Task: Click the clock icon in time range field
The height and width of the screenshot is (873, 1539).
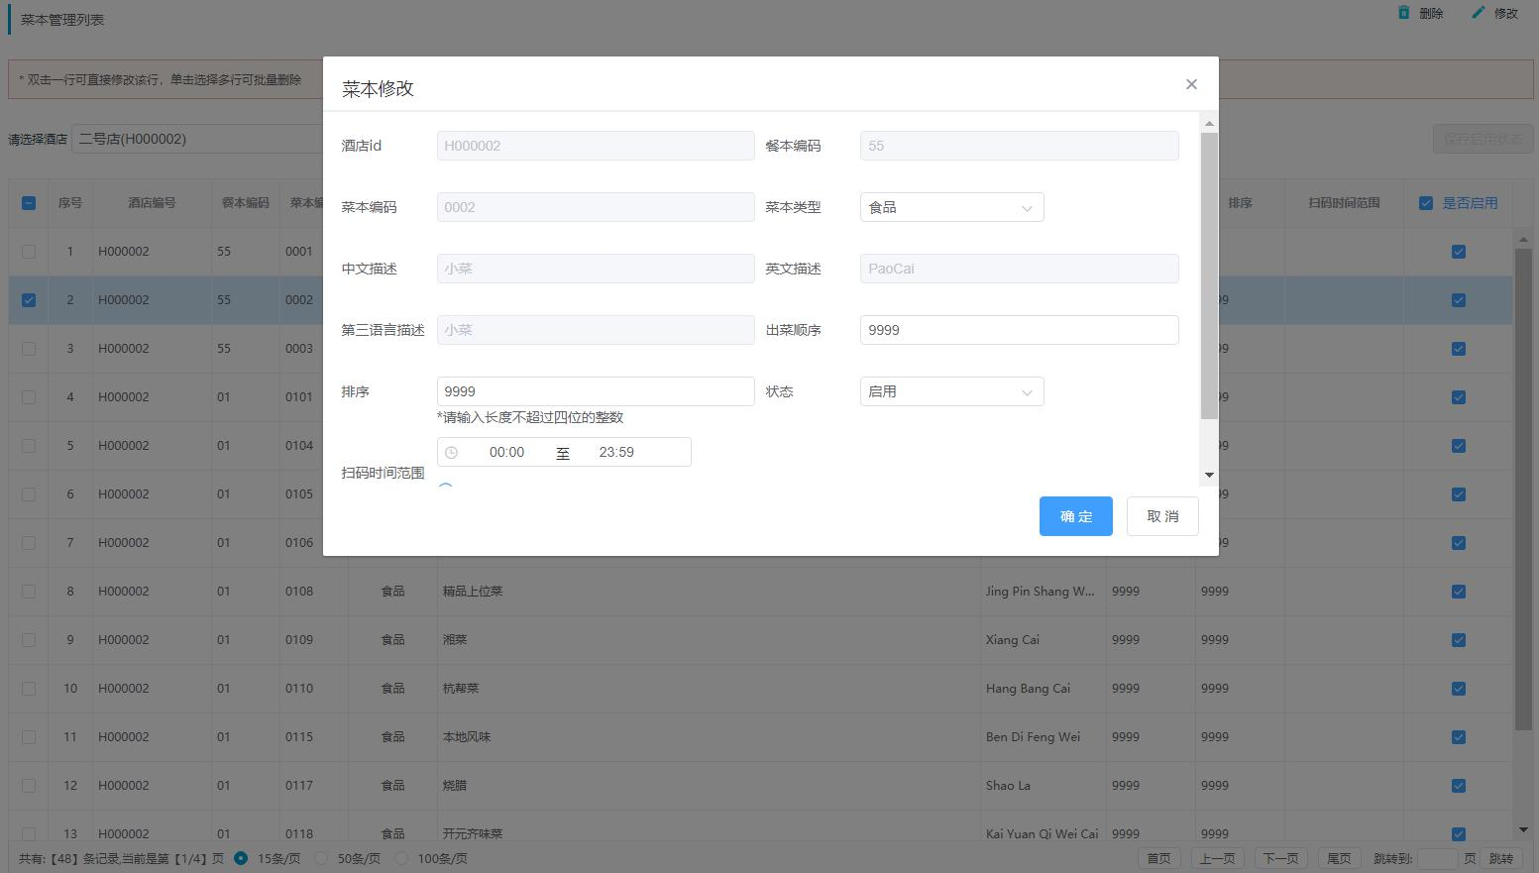Action: [452, 453]
